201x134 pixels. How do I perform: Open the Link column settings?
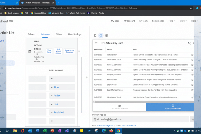(62, 104)
